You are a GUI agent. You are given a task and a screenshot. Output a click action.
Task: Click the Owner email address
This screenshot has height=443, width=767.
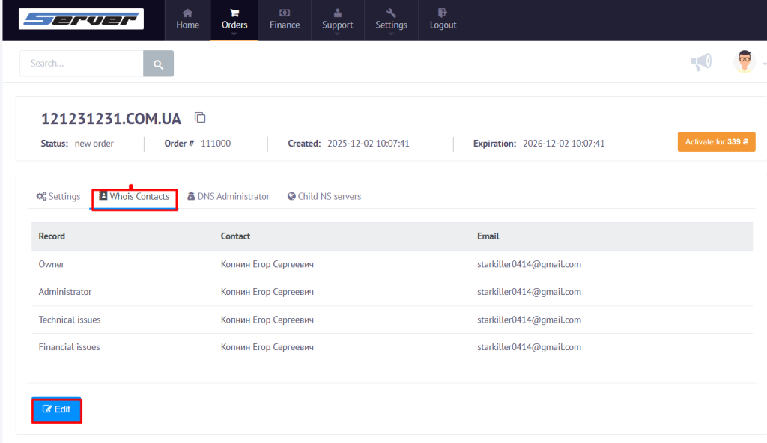tap(529, 264)
